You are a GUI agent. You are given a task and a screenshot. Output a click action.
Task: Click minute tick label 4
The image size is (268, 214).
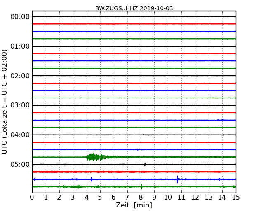coord(87,198)
